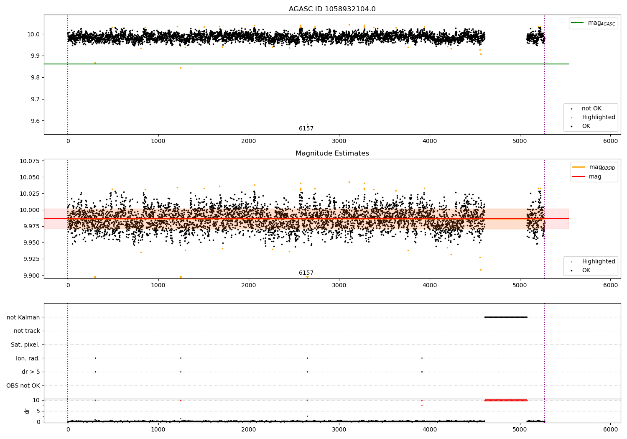
Task: Click the red line sample beside 'mag' legend
Action: pos(579,177)
